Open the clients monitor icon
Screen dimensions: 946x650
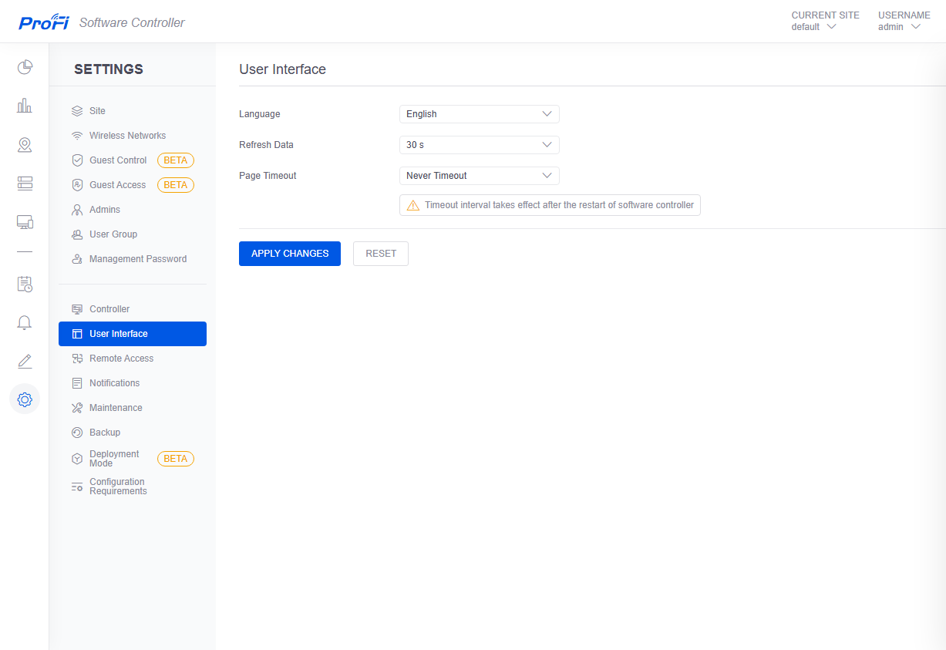point(25,222)
